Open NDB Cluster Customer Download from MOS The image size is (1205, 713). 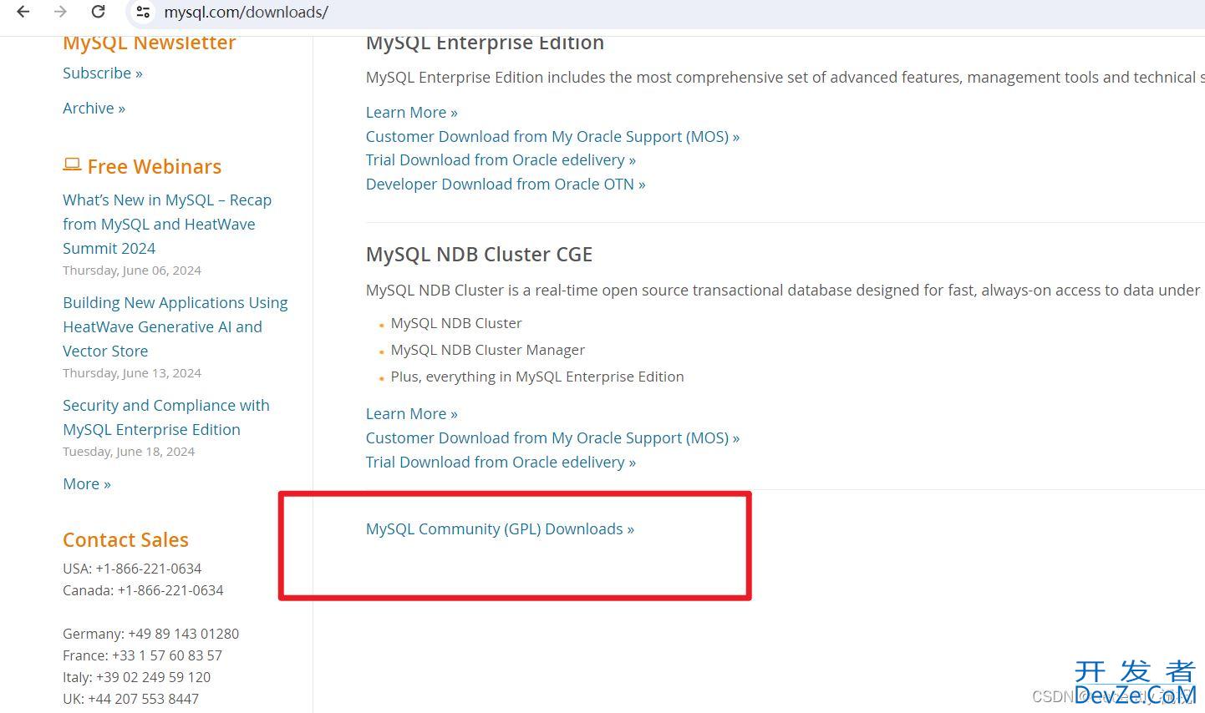[x=552, y=438]
